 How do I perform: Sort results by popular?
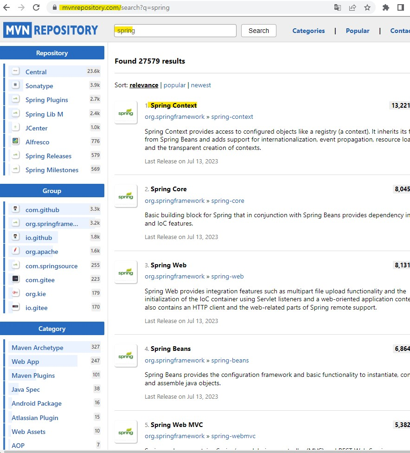point(175,85)
